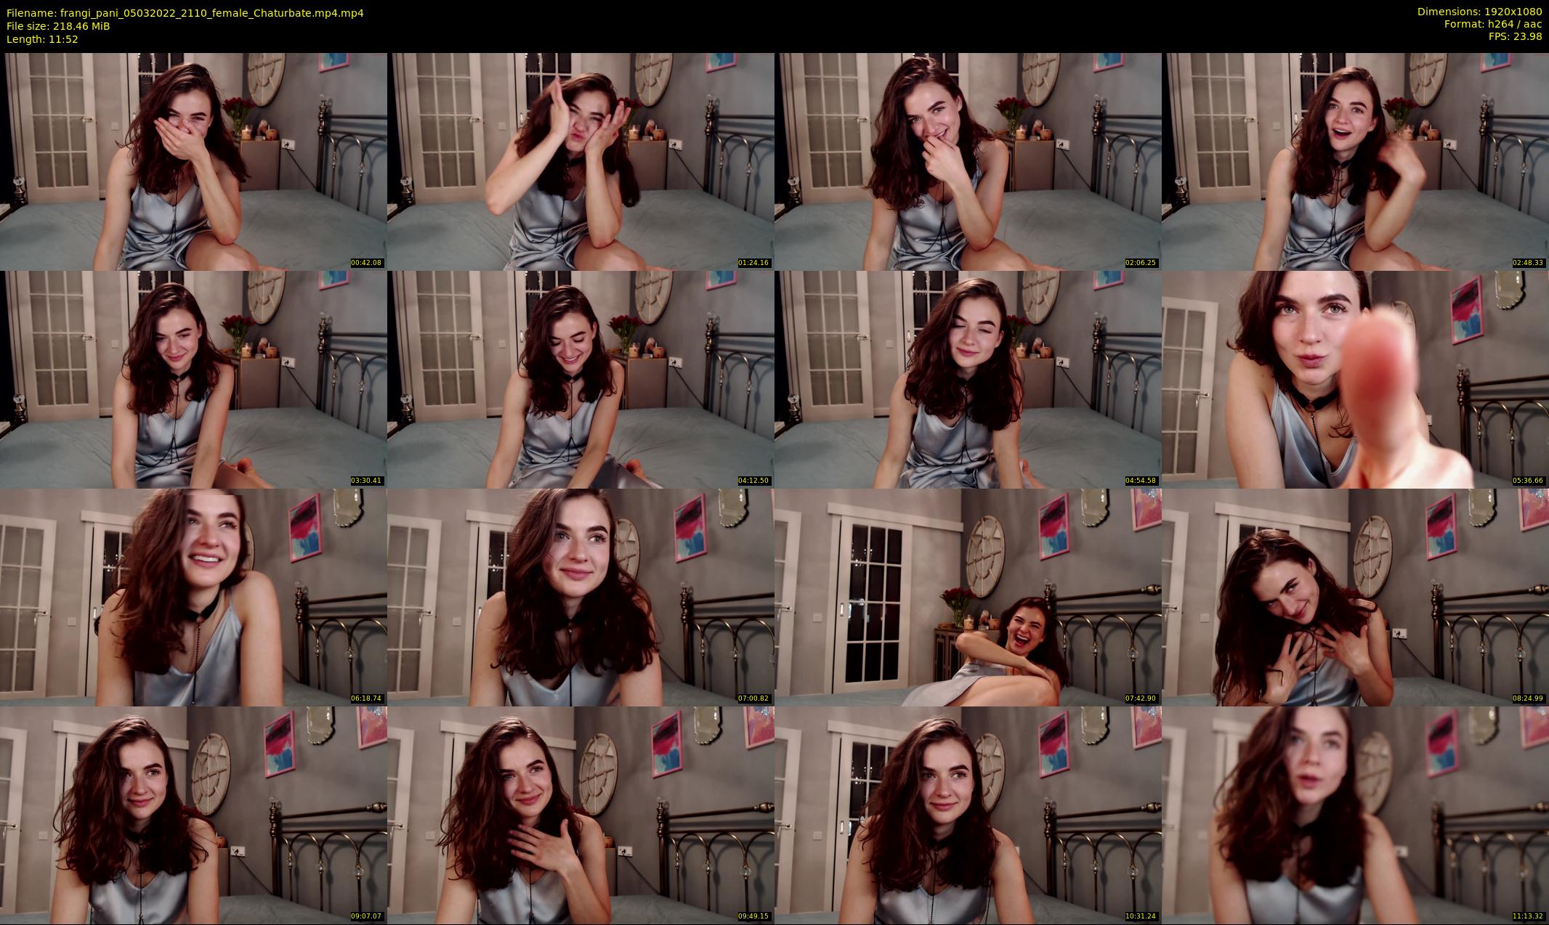Viewport: 1549px width, 925px height.
Task: Click the 'FPS: 23.98' text
Action: [x=1515, y=36]
